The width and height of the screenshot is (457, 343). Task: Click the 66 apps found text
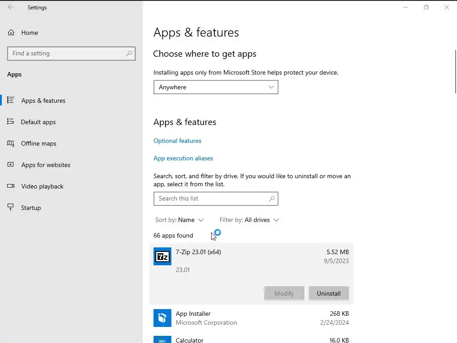tap(173, 236)
